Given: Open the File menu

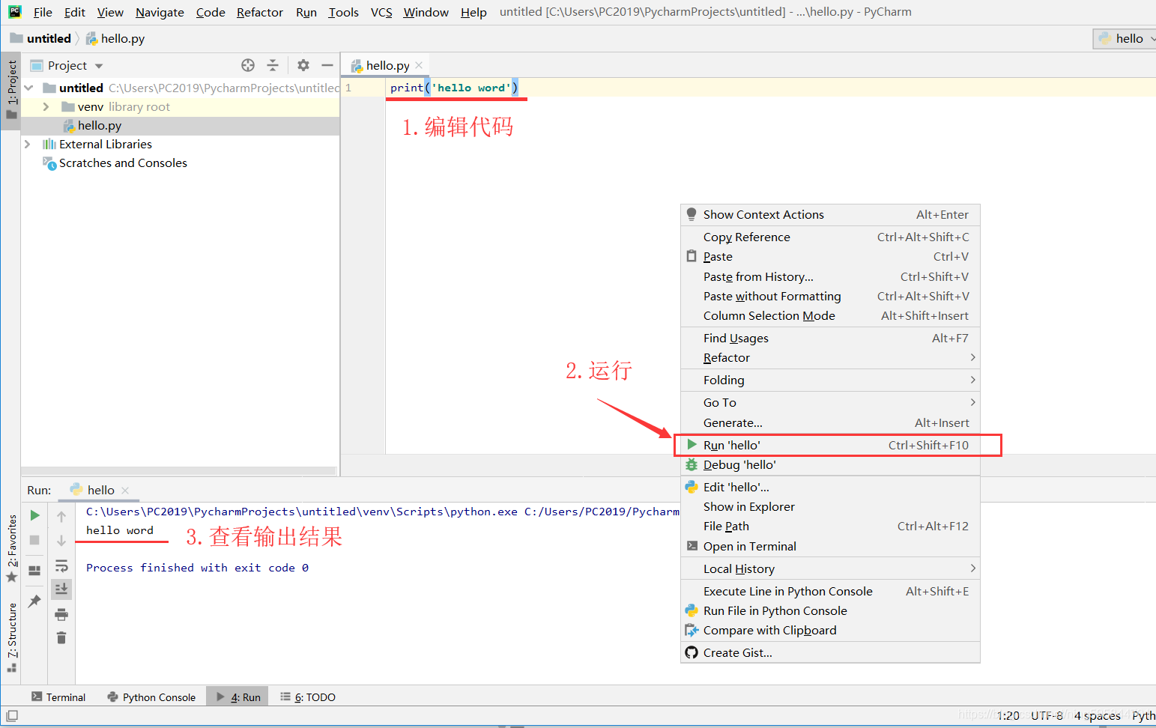Looking at the screenshot, I should (43, 13).
